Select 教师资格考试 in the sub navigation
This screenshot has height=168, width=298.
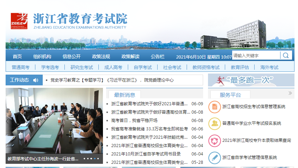click(206, 67)
